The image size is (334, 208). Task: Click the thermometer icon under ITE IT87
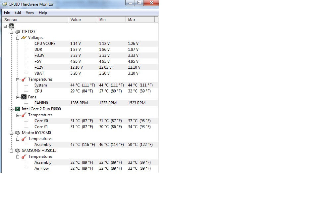(24, 79)
